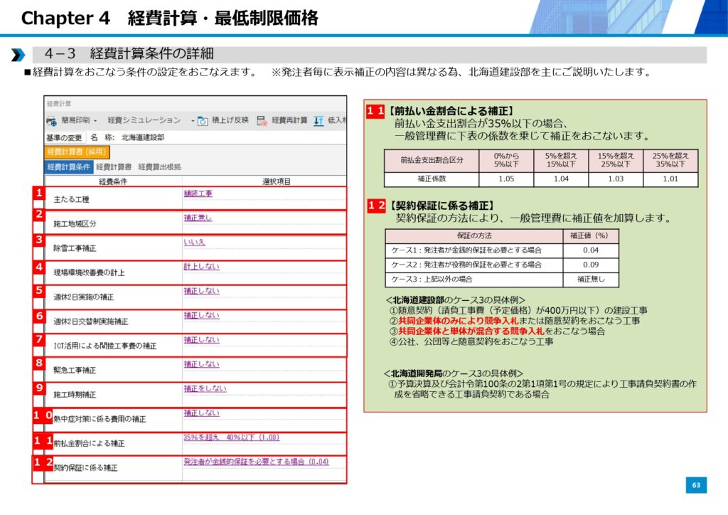The height and width of the screenshot is (515, 728).
Task: Click the 積上げ反映 toolbar icon
Action: 203,121
